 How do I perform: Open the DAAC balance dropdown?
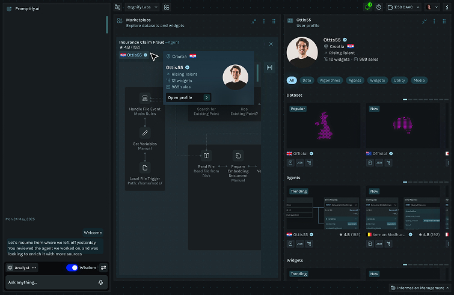403,7
